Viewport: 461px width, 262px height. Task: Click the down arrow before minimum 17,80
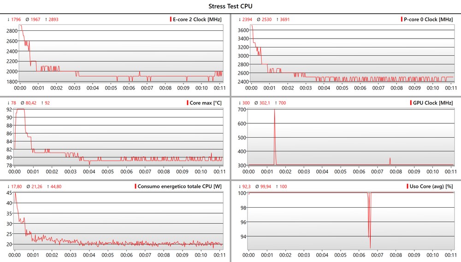[9, 186]
